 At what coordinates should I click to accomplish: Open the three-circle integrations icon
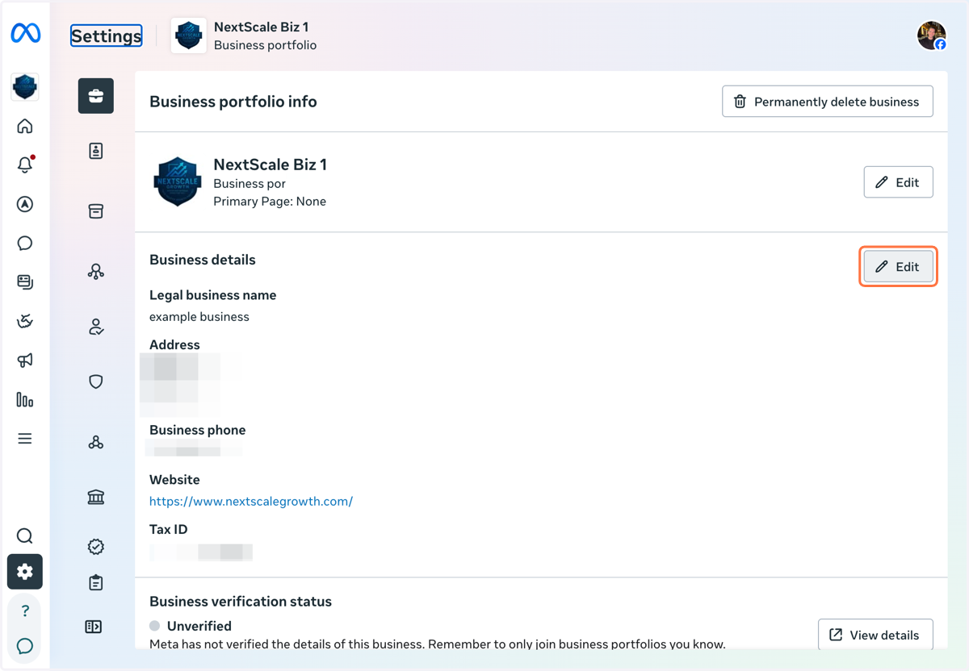point(96,442)
